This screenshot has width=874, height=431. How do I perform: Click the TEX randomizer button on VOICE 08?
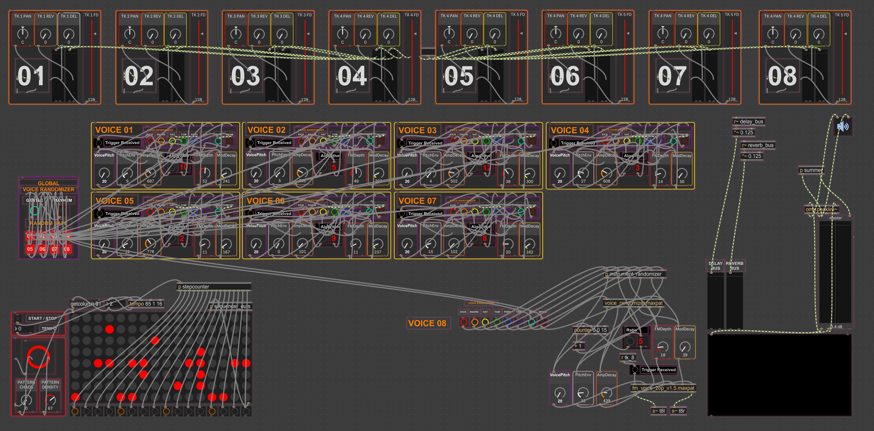click(519, 323)
